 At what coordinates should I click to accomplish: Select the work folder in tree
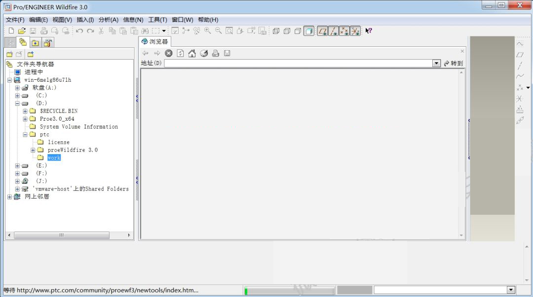click(54, 158)
